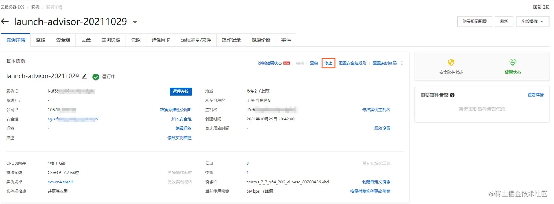The image size is (554, 204).
Task: Click the 诊断健康状态 link
Action: [270, 63]
